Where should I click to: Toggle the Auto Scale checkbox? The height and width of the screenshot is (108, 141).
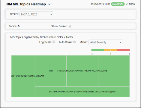click(74, 42)
